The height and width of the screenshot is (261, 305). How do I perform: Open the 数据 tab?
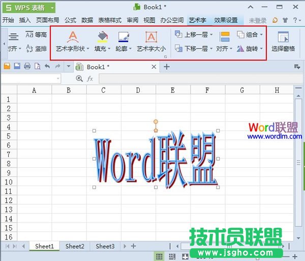coord(87,20)
